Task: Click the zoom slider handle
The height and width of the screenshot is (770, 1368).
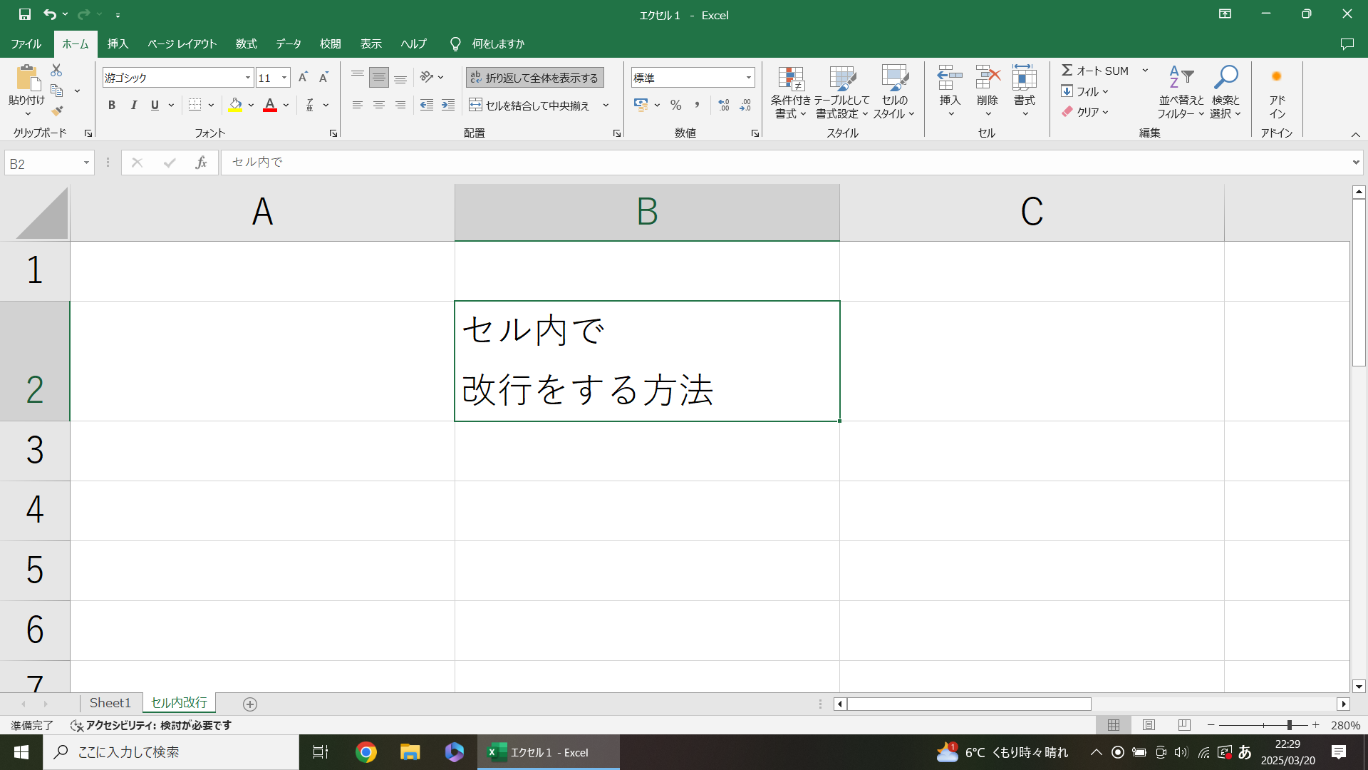Action: point(1289,725)
